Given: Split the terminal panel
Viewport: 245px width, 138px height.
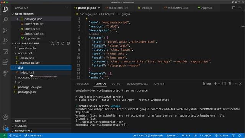Looking at the screenshot, I should click(x=224, y=84).
